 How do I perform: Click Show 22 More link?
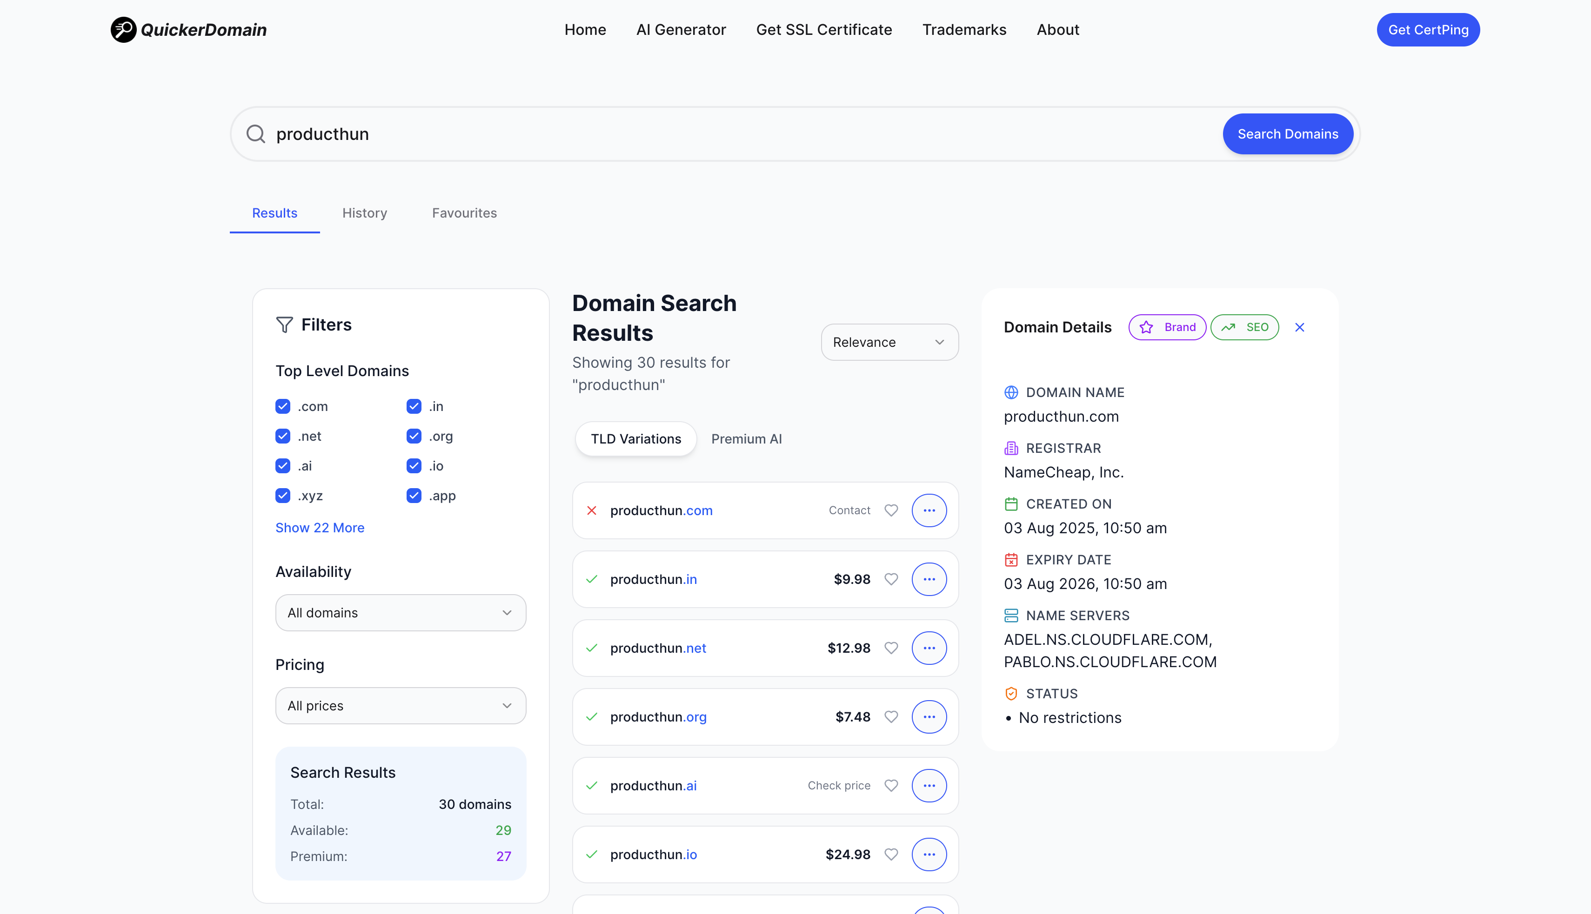click(x=320, y=527)
